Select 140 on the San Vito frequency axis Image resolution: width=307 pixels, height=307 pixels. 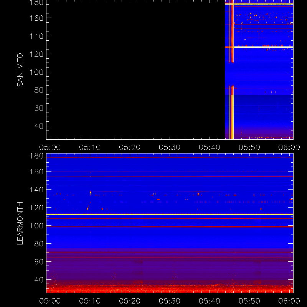(x=36, y=36)
